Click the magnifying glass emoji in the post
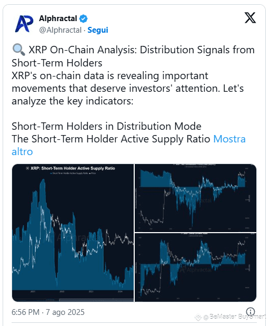 click(18, 50)
